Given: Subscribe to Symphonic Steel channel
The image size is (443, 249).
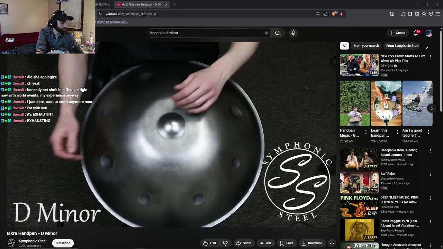Looking at the screenshot, I should click(63, 243).
